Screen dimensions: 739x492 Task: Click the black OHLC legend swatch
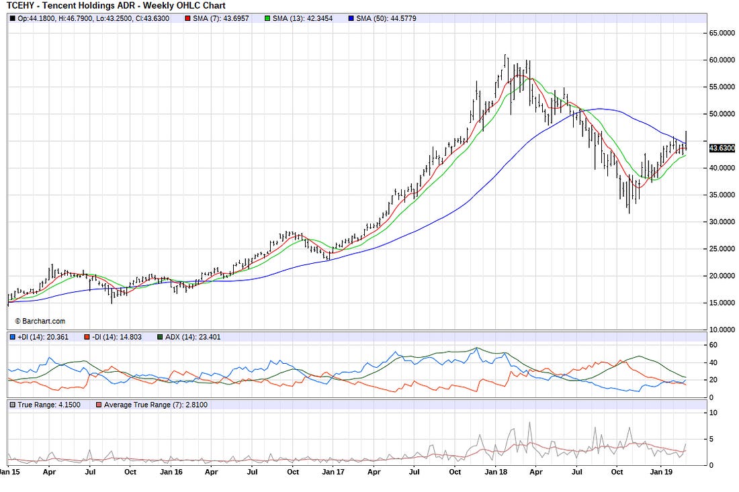coord(13,18)
